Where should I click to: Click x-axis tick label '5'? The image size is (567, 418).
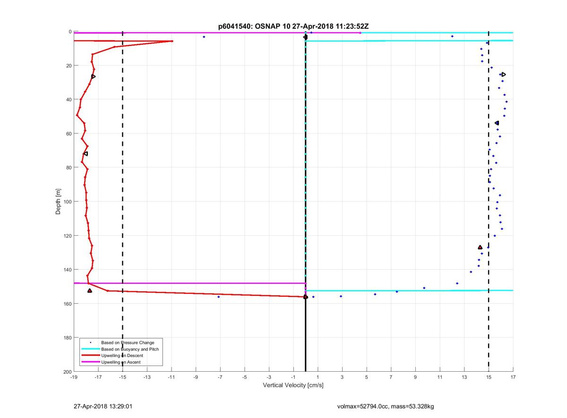367,377
